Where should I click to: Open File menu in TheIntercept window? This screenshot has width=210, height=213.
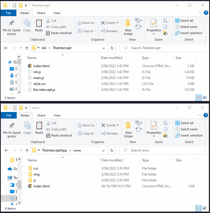[x=8, y=13]
